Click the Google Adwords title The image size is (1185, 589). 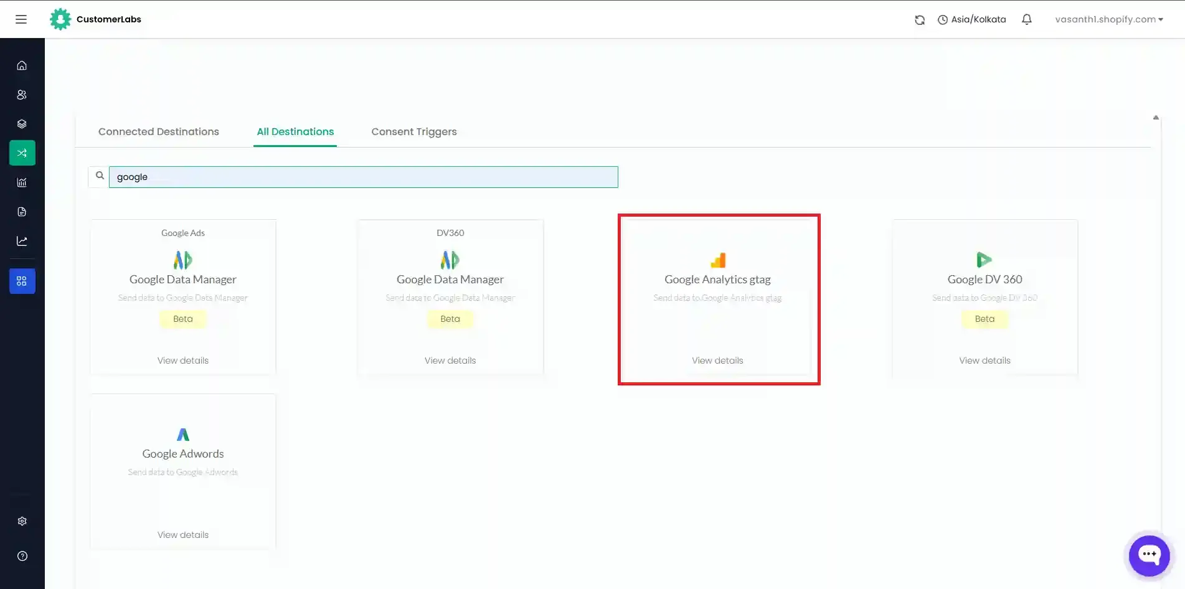pyautogui.click(x=183, y=454)
